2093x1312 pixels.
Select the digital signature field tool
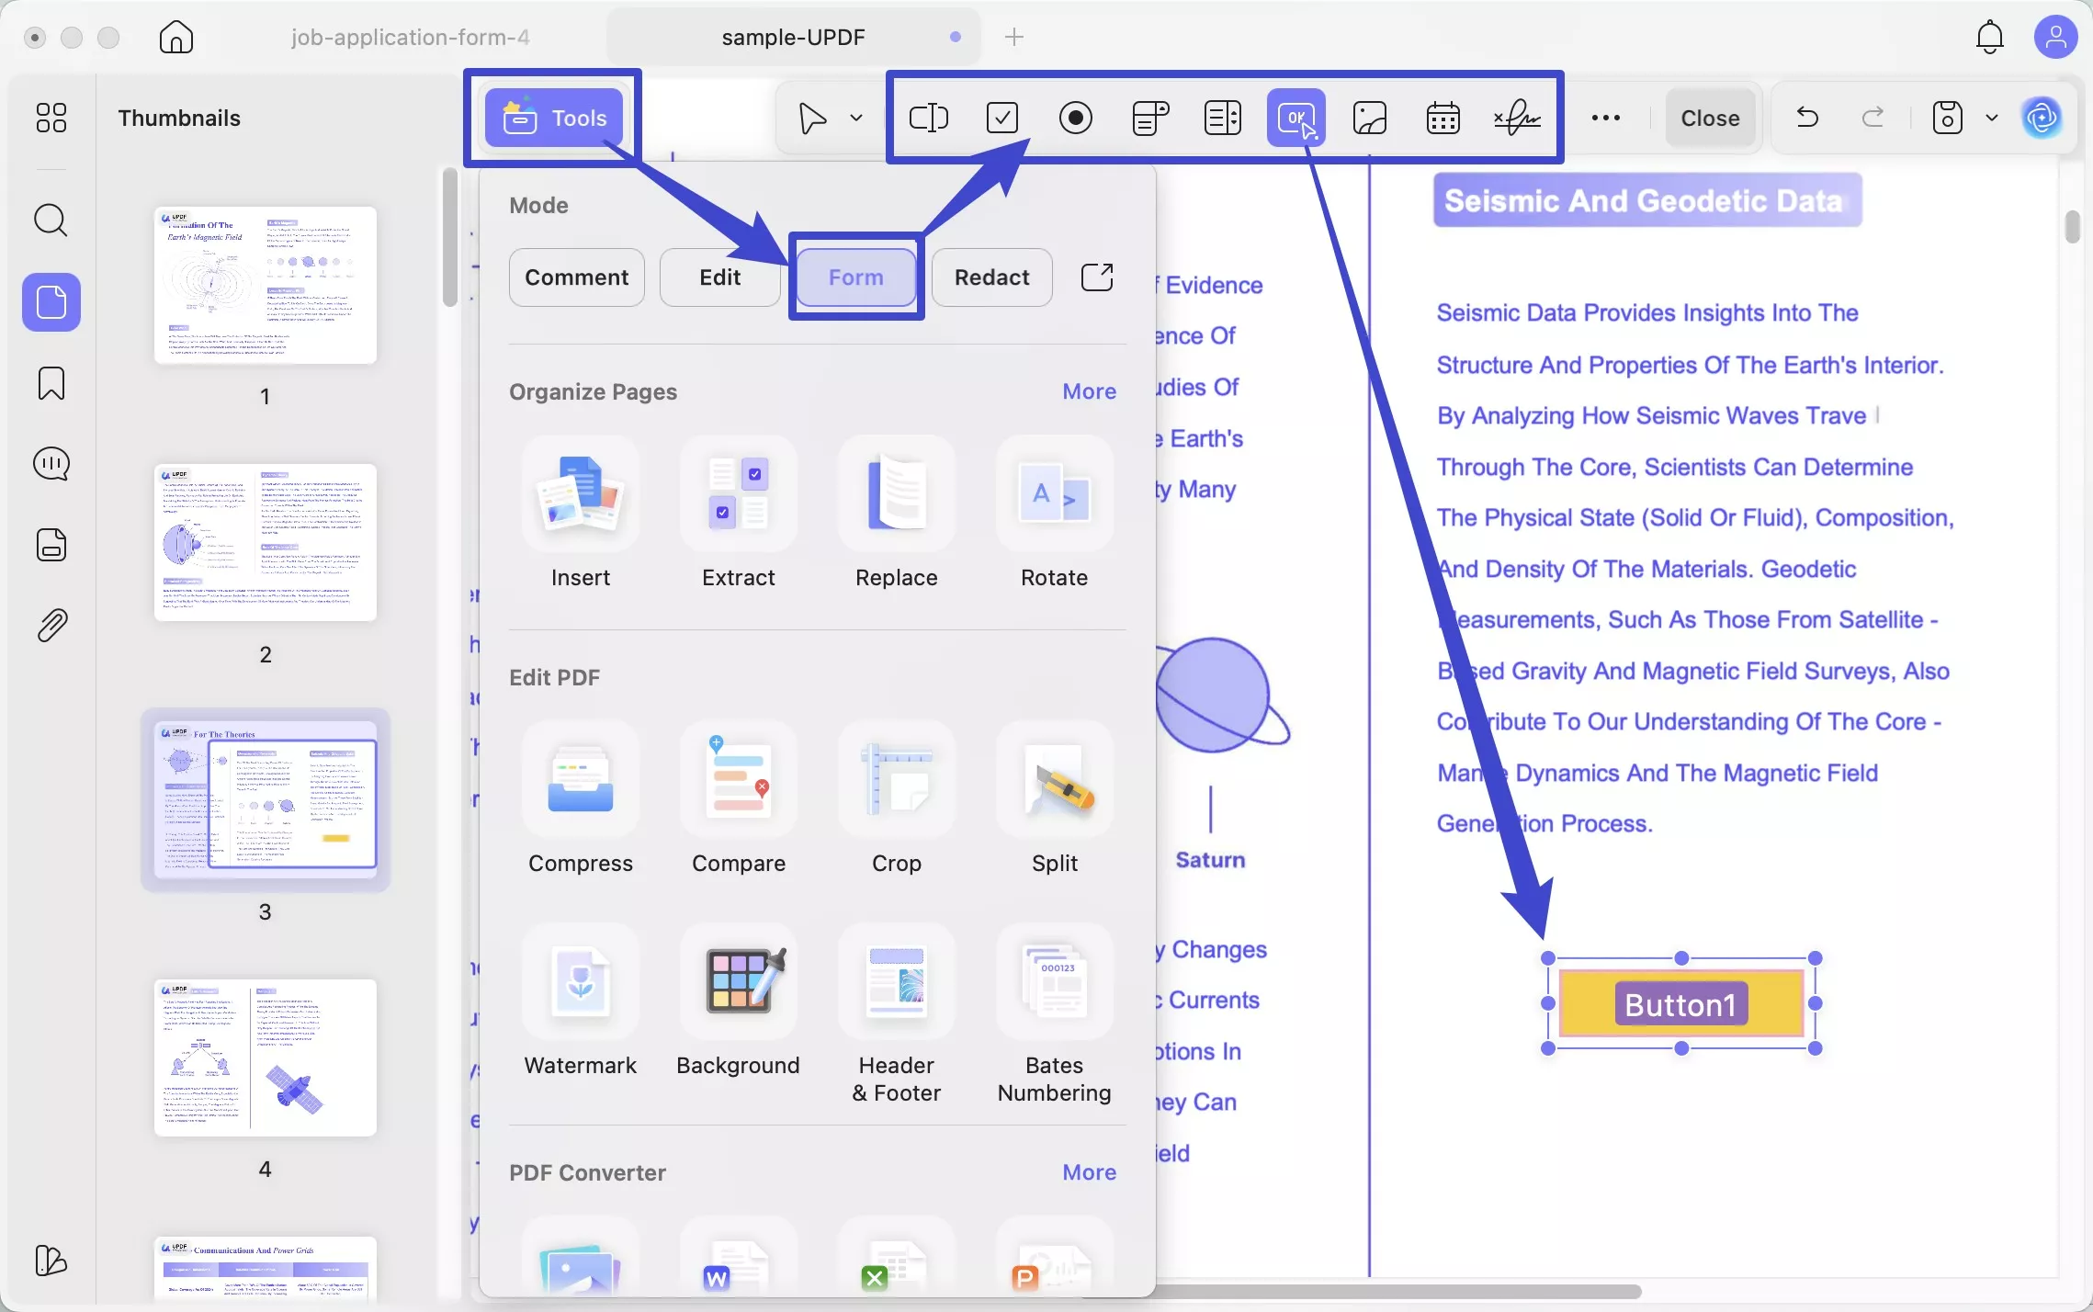1517,118
